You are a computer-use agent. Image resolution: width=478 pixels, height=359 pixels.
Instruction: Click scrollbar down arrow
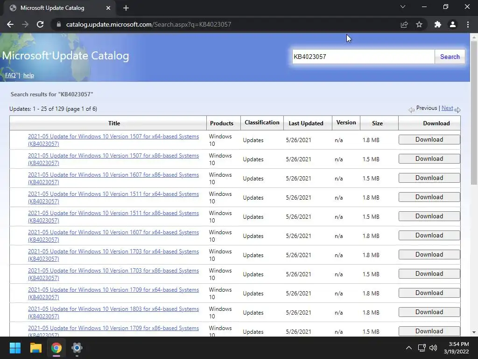point(474,332)
